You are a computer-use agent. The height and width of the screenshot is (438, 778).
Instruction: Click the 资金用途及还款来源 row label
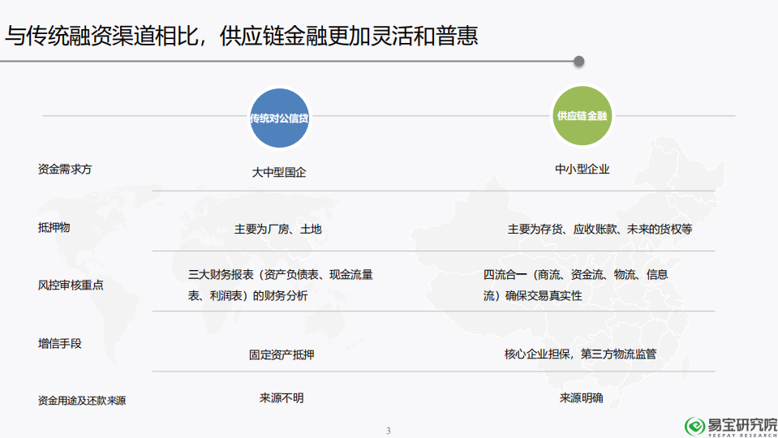point(82,401)
